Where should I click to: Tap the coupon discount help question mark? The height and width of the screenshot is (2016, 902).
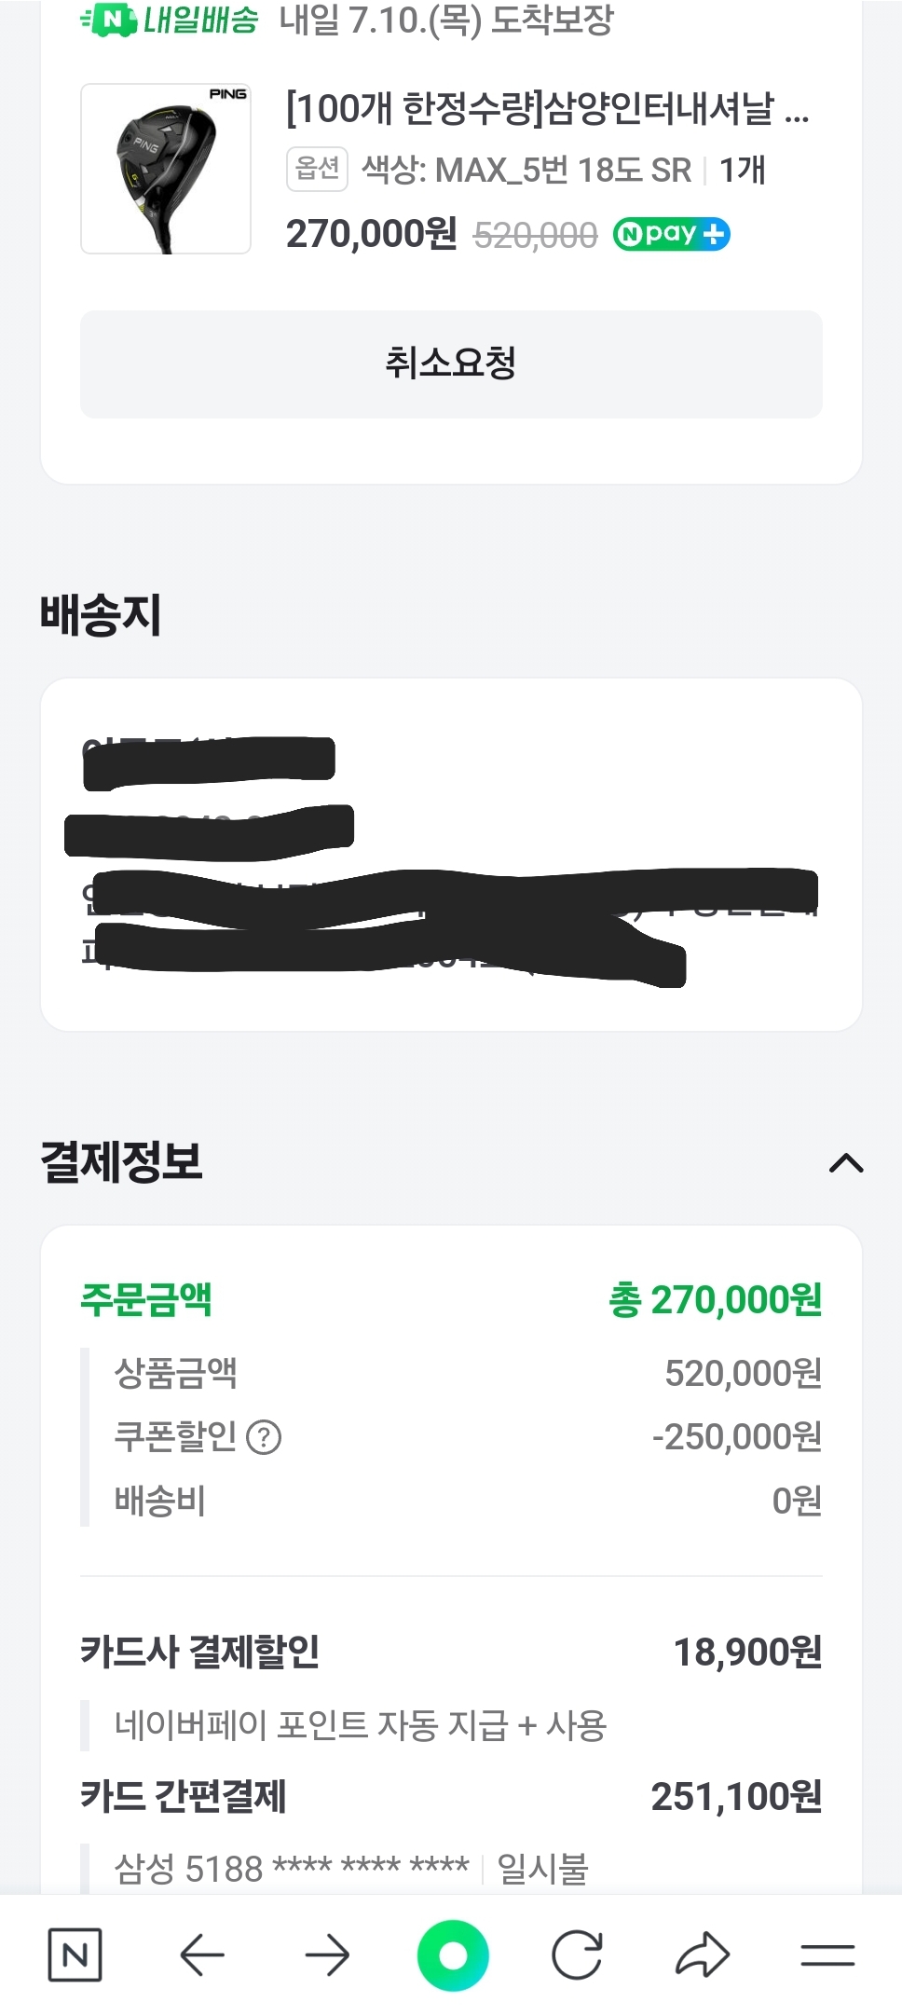pos(264,1437)
